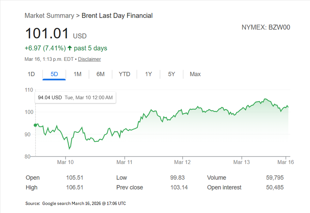This screenshot has width=310, height=213.
Task: Click the Brent Last Day Financial title
Action: pyautogui.click(x=117, y=15)
